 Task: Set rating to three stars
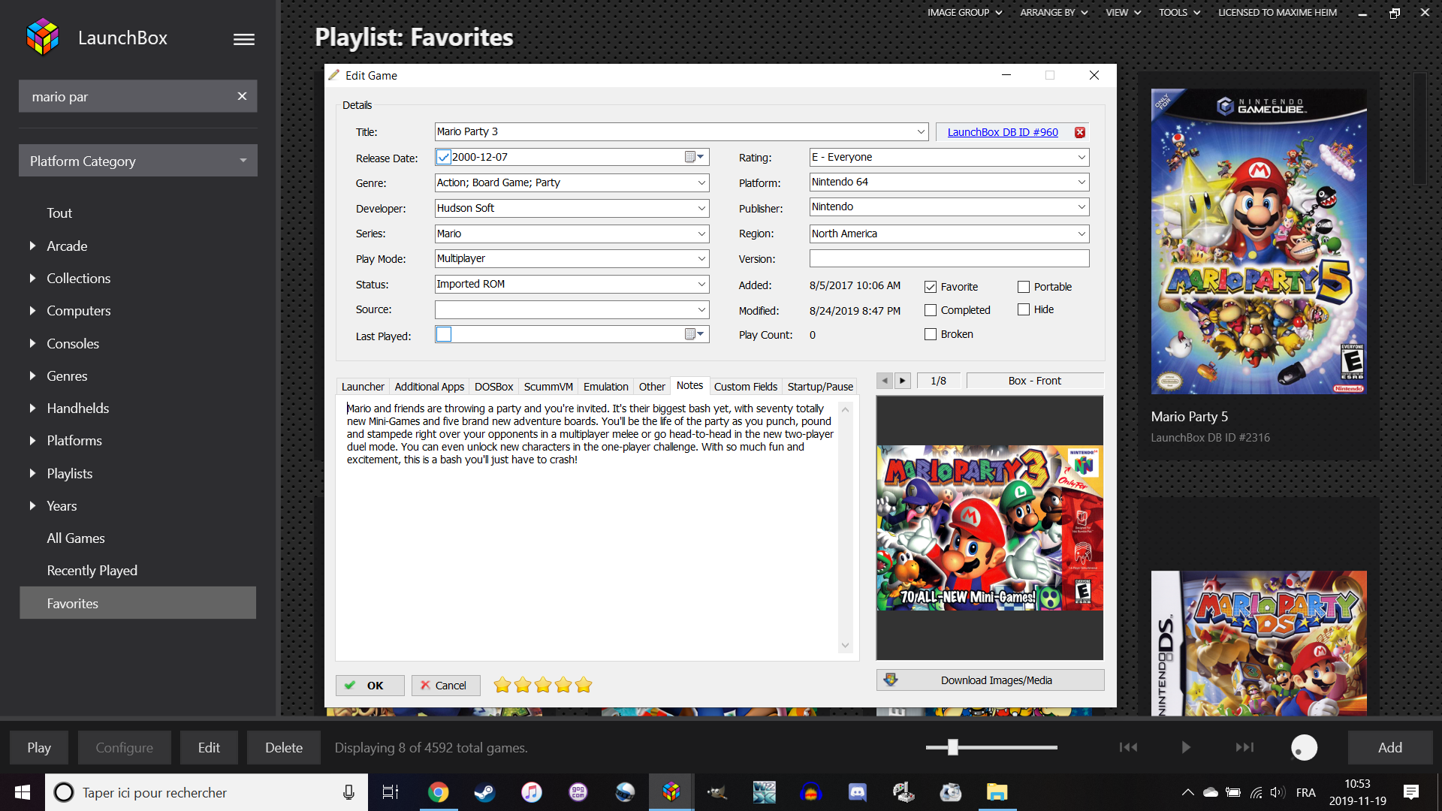[x=543, y=685]
